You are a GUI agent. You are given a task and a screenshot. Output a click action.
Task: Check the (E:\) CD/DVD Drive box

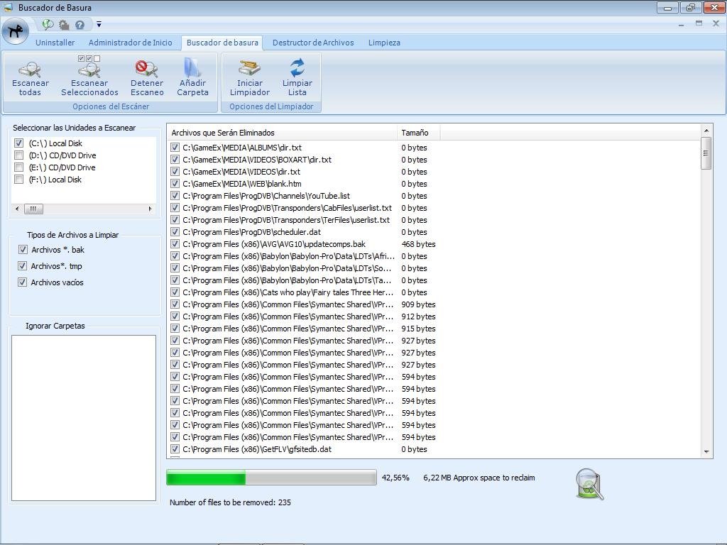tap(19, 167)
